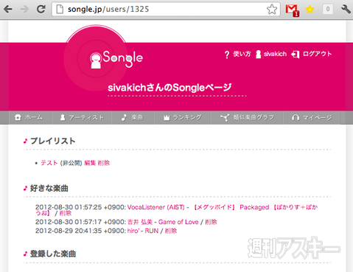Click the headphones icon in nav bar
The image size is (353, 272).
[x=296, y=118]
